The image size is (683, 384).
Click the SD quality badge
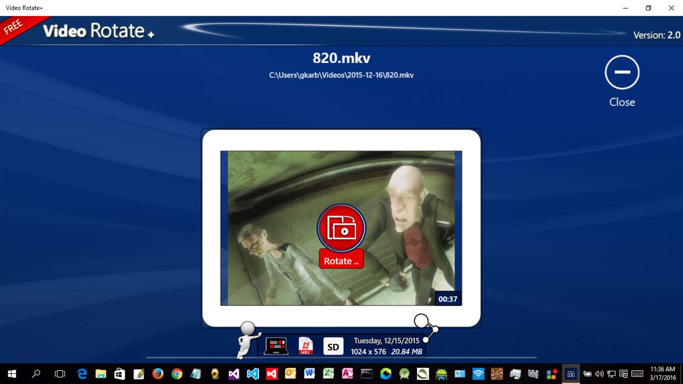(333, 347)
